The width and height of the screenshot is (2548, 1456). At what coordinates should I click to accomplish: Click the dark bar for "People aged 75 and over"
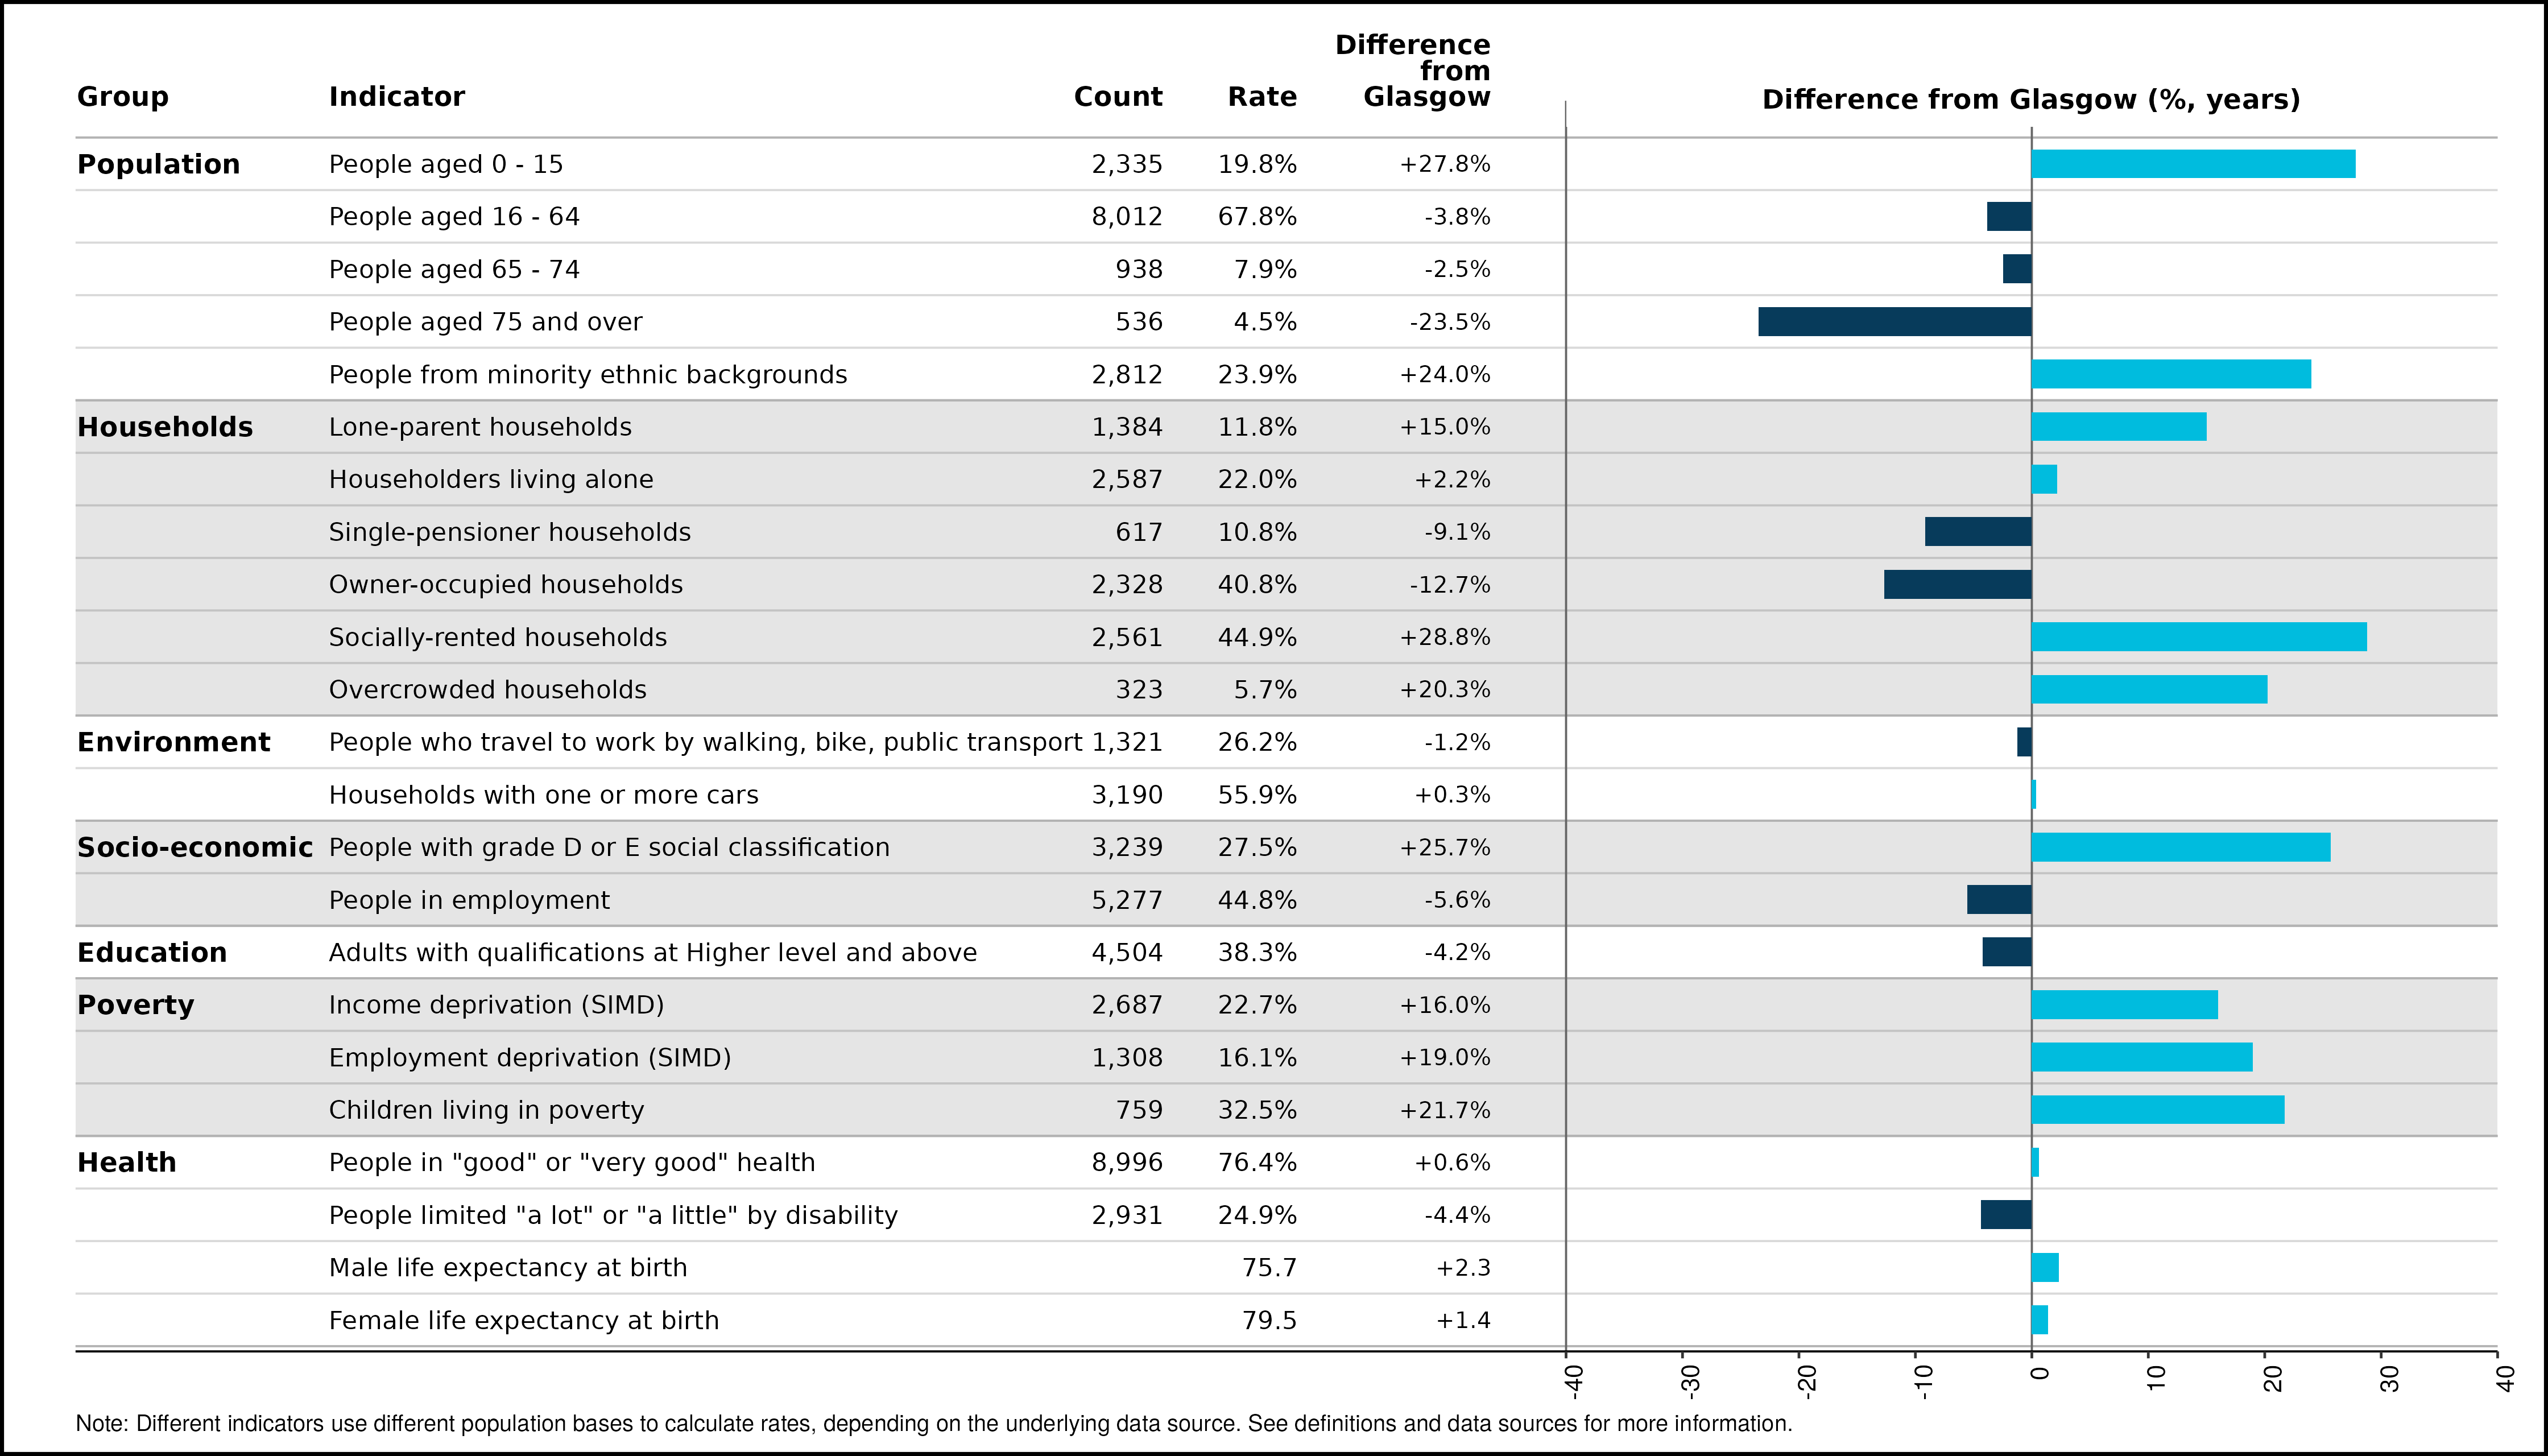[1894, 322]
